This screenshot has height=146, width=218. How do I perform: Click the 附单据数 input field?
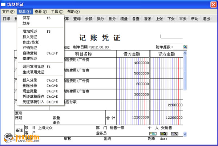[178, 47]
